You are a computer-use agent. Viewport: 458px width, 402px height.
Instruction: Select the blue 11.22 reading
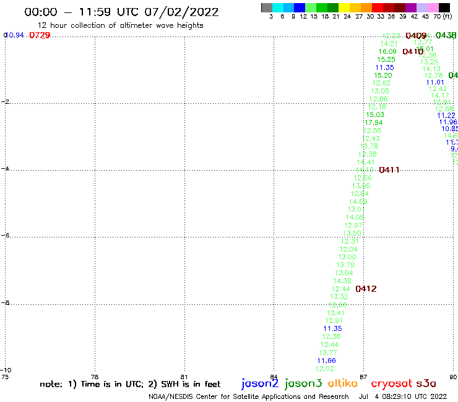pos(446,115)
